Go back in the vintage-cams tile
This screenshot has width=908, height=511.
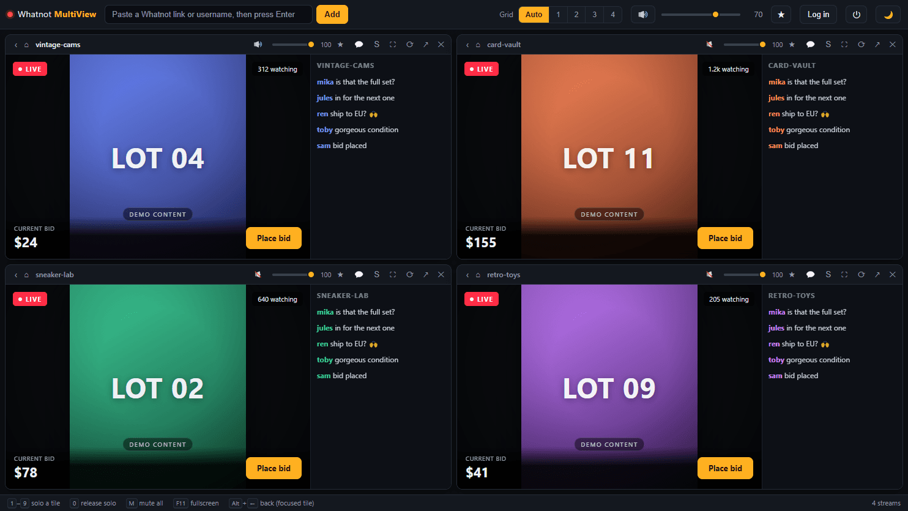pyautogui.click(x=16, y=45)
